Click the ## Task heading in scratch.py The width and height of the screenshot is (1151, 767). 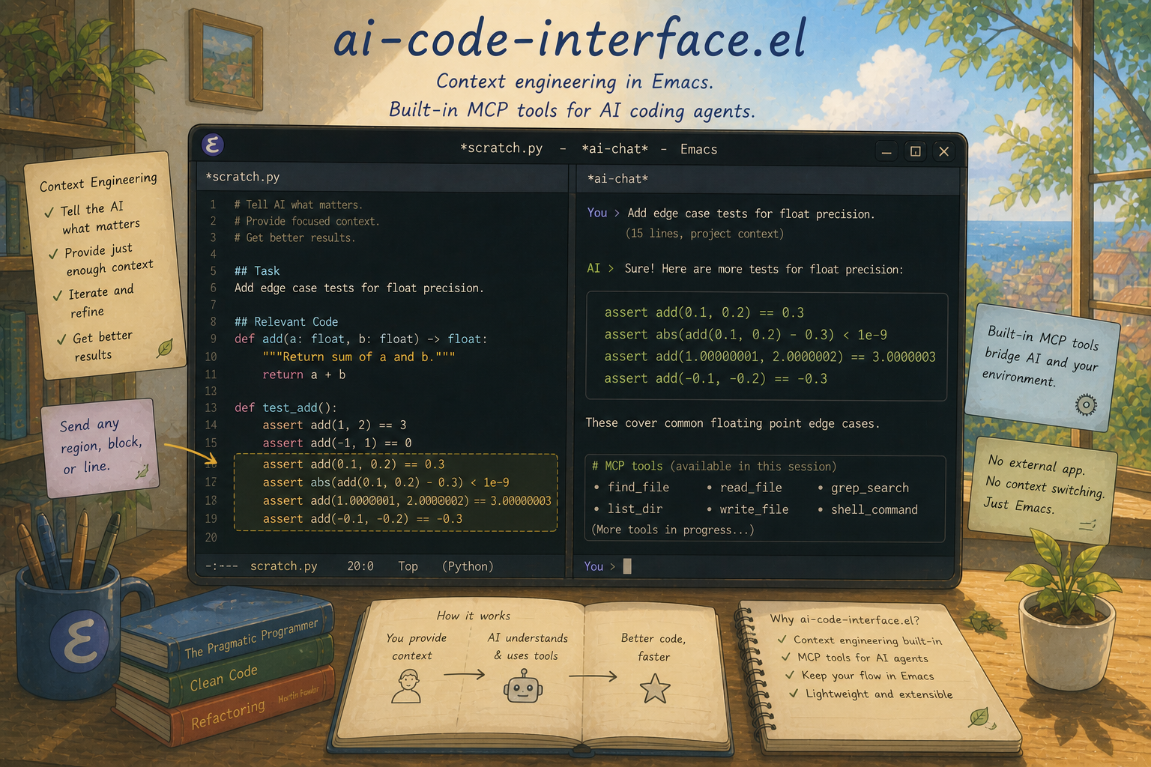pyautogui.click(x=257, y=271)
